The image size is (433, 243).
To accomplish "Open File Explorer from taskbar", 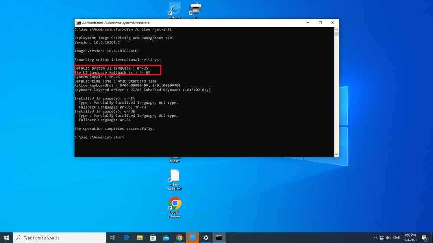I will pyautogui.click(x=140, y=237).
